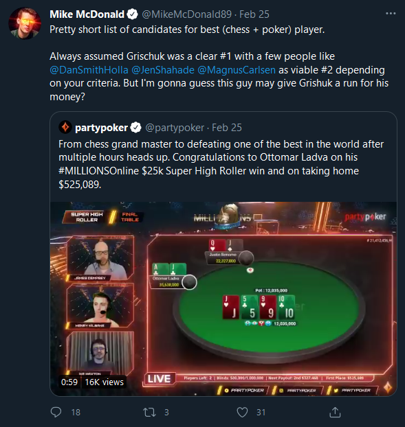This screenshot has height=427, width=405.
Task: Play the embedded poker final table video
Action: pos(223,299)
